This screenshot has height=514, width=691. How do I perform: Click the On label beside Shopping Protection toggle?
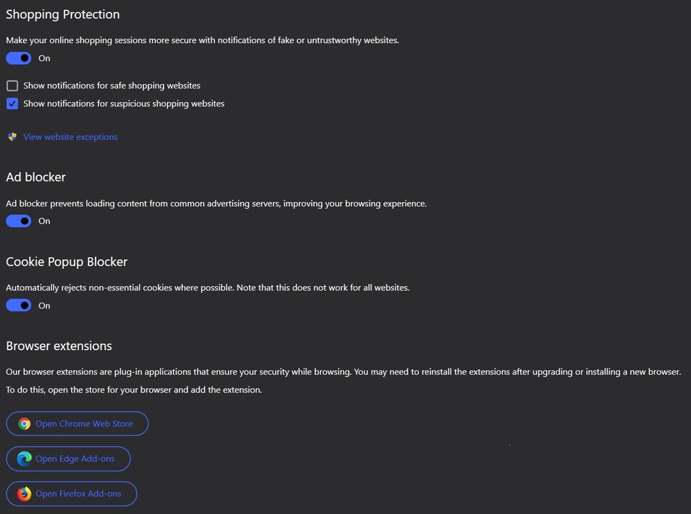point(44,58)
